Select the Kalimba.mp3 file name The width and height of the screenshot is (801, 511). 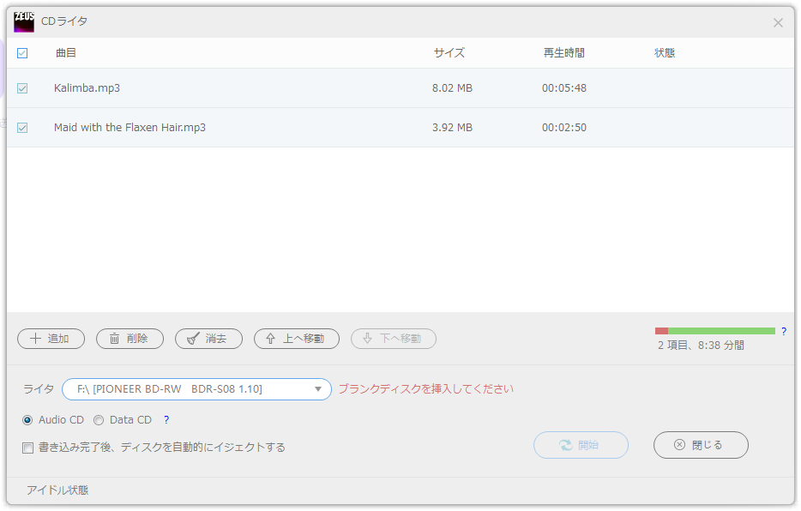[x=87, y=87]
